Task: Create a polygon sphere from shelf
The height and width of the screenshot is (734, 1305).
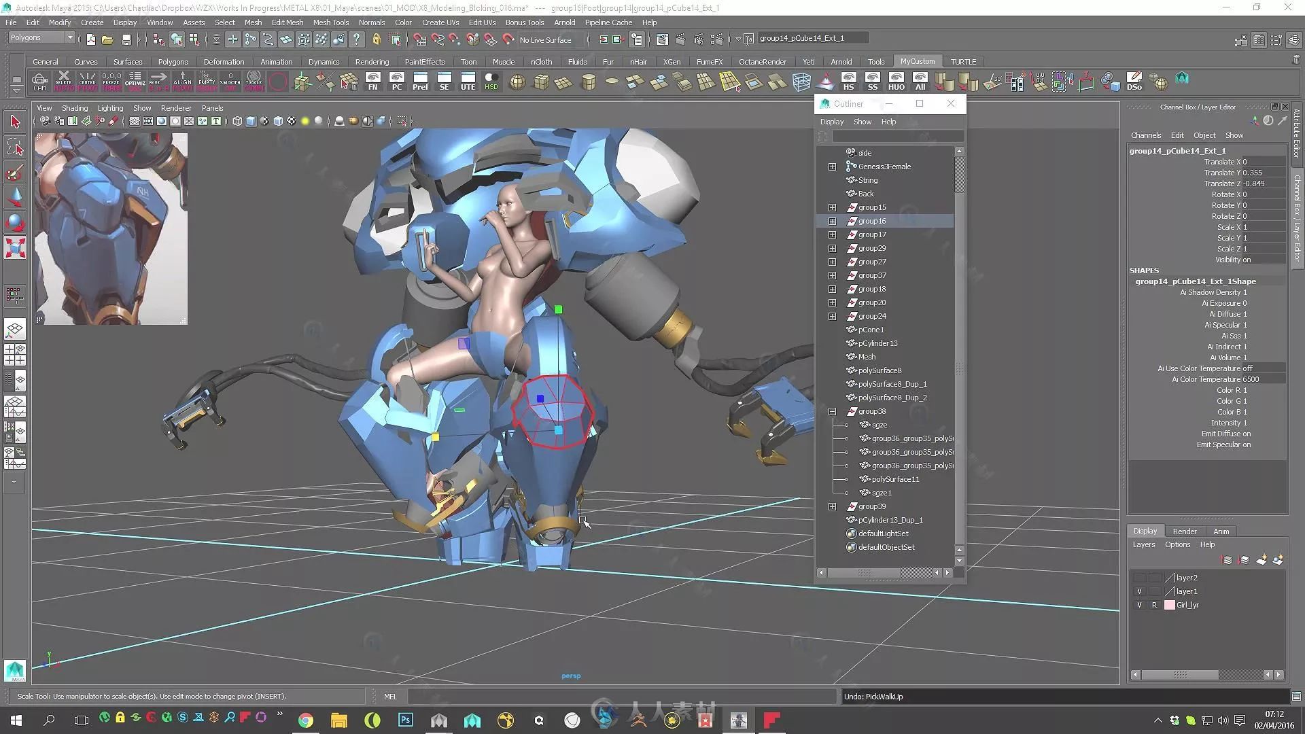Action: click(x=517, y=82)
